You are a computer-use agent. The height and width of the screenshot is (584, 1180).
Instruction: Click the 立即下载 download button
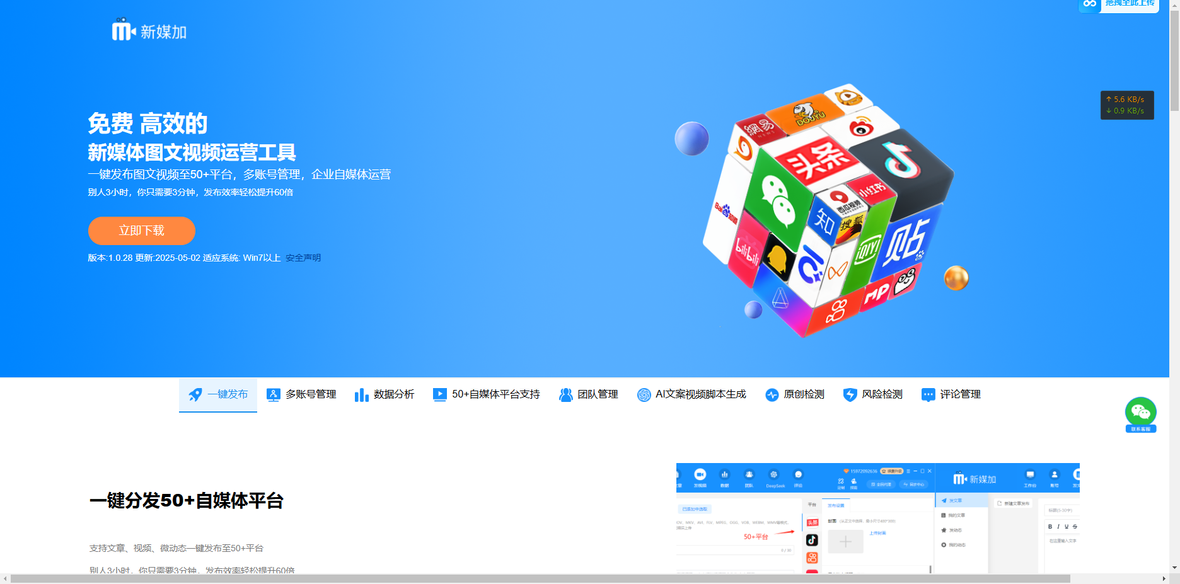tap(142, 231)
